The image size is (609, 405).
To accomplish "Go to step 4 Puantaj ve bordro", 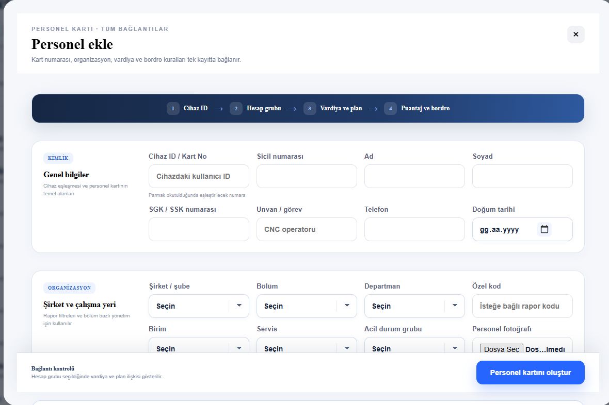I will [x=416, y=108].
